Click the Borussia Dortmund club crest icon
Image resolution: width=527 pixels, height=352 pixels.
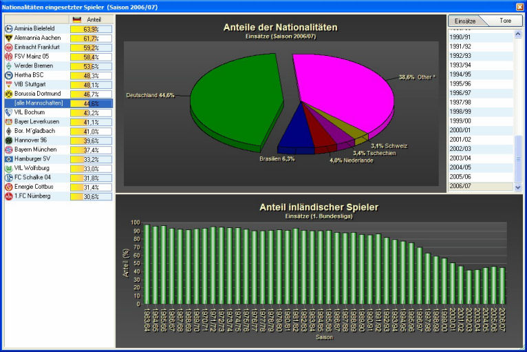tap(9, 94)
